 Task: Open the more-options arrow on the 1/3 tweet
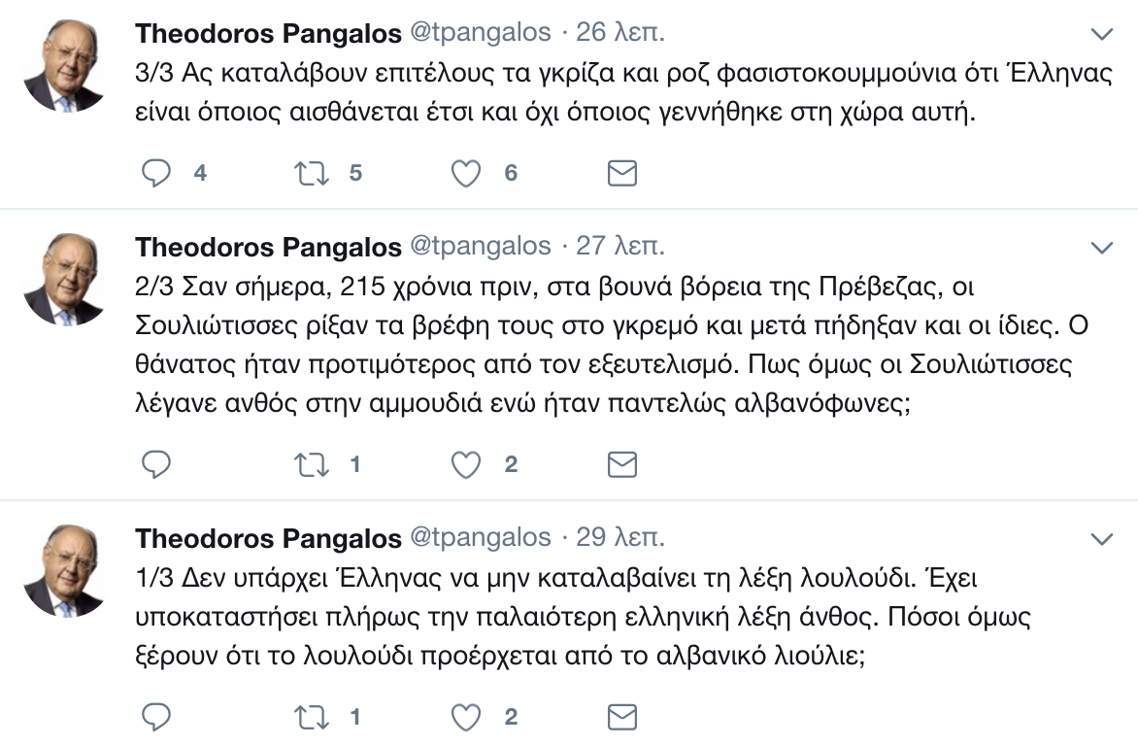pyautogui.click(x=1102, y=539)
